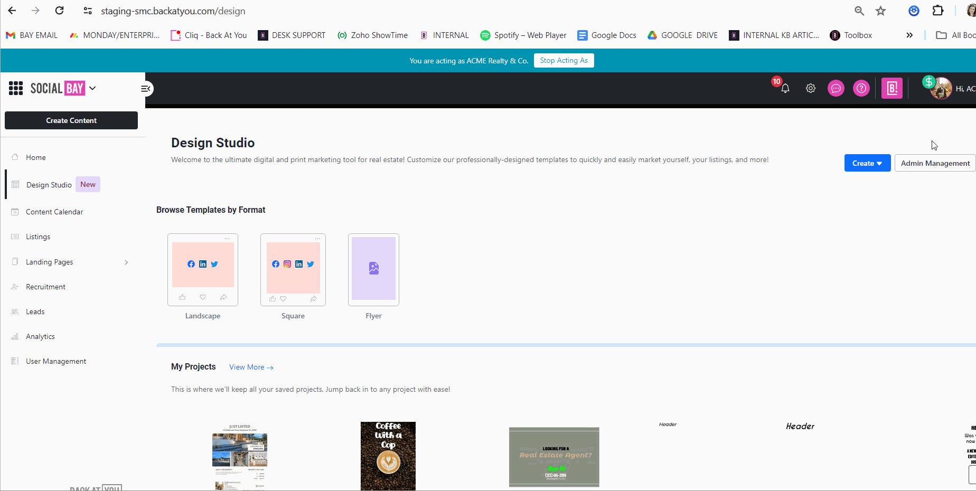
Task: Open the settings gear in the header
Action: (811, 88)
